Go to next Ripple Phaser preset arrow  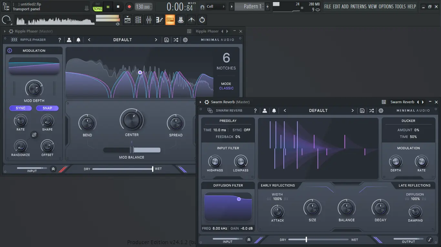156,40
